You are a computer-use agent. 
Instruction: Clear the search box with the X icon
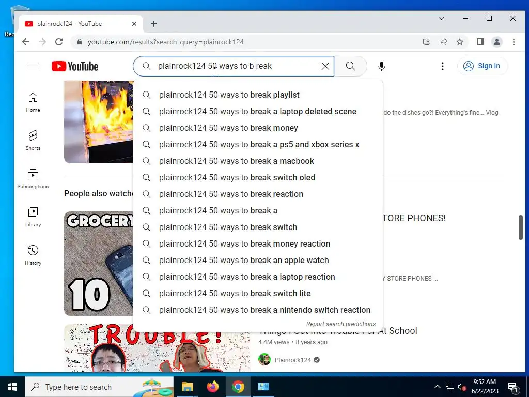(325, 66)
